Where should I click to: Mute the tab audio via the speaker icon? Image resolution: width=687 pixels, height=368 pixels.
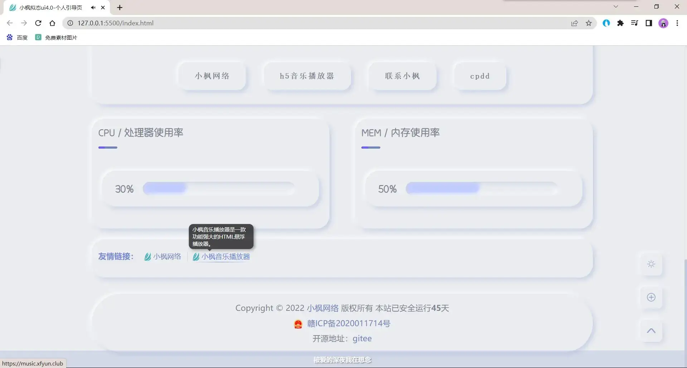pyautogui.click(x=93, y=7)
